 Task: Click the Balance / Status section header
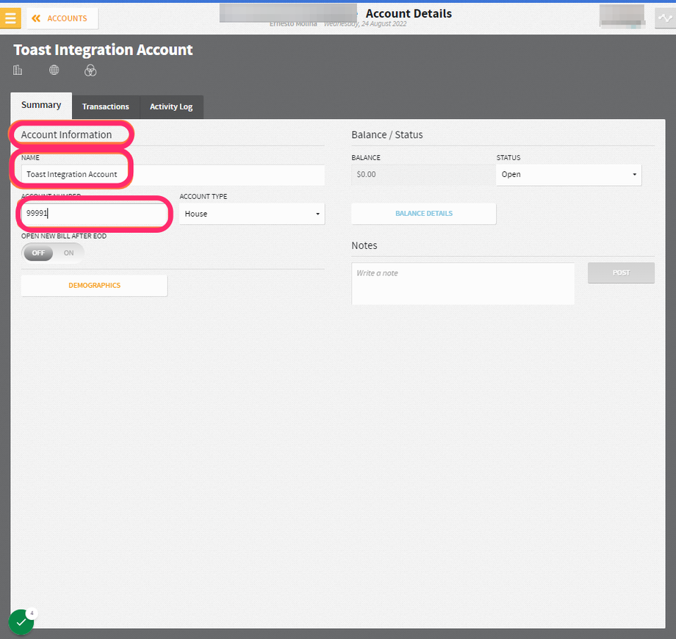pyautogui.click(x=387, y=135)
